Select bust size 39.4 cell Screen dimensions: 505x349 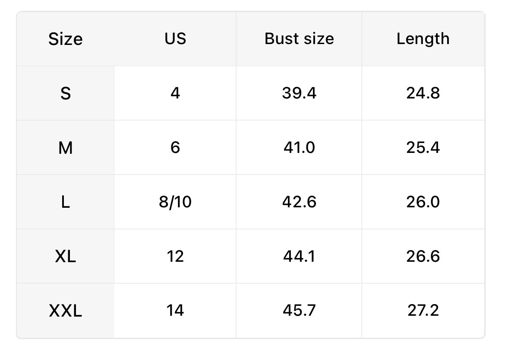[x=299, y=93]
